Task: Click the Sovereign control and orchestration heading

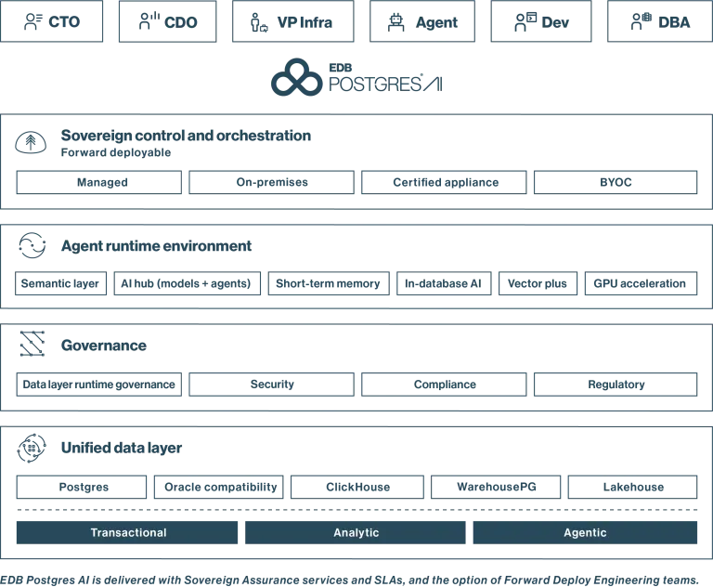Action: pyautogui.click(x=186, y=136)
